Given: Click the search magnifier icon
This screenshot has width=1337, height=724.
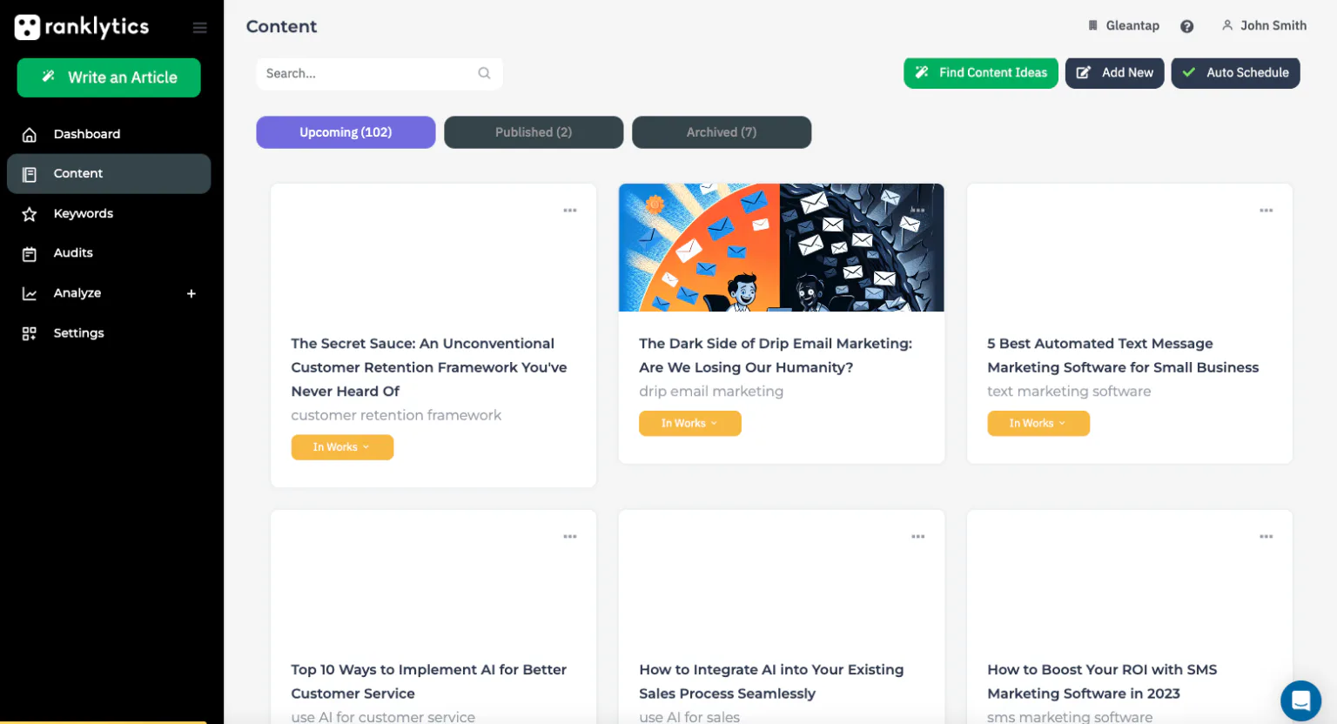Looking at the screenshot, I should [484, 73].
